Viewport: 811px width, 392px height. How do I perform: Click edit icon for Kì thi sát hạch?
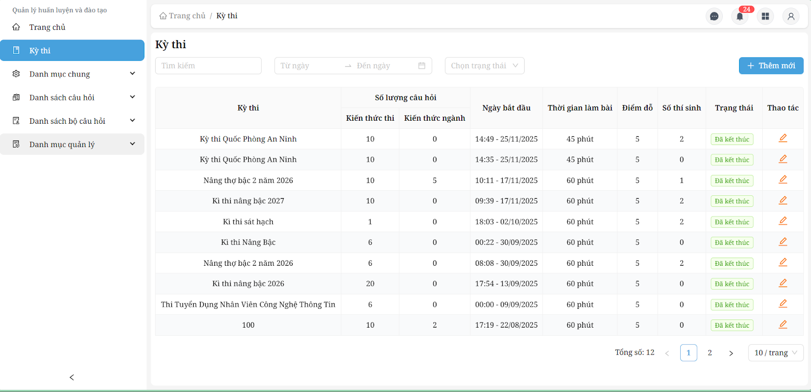tap(783, 221)
